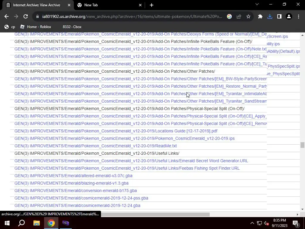305x229 pixels.
Task: Open the CosmicEmerald ReadMe.txt link
Action: click(96, 146)
